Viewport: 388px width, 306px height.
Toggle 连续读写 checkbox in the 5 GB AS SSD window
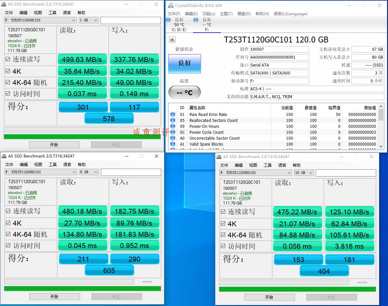click(8, 211)
